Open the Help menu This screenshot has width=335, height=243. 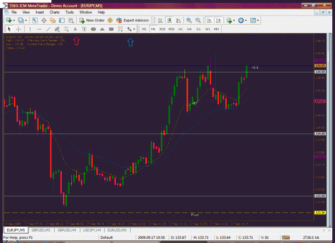pos(101,12)
